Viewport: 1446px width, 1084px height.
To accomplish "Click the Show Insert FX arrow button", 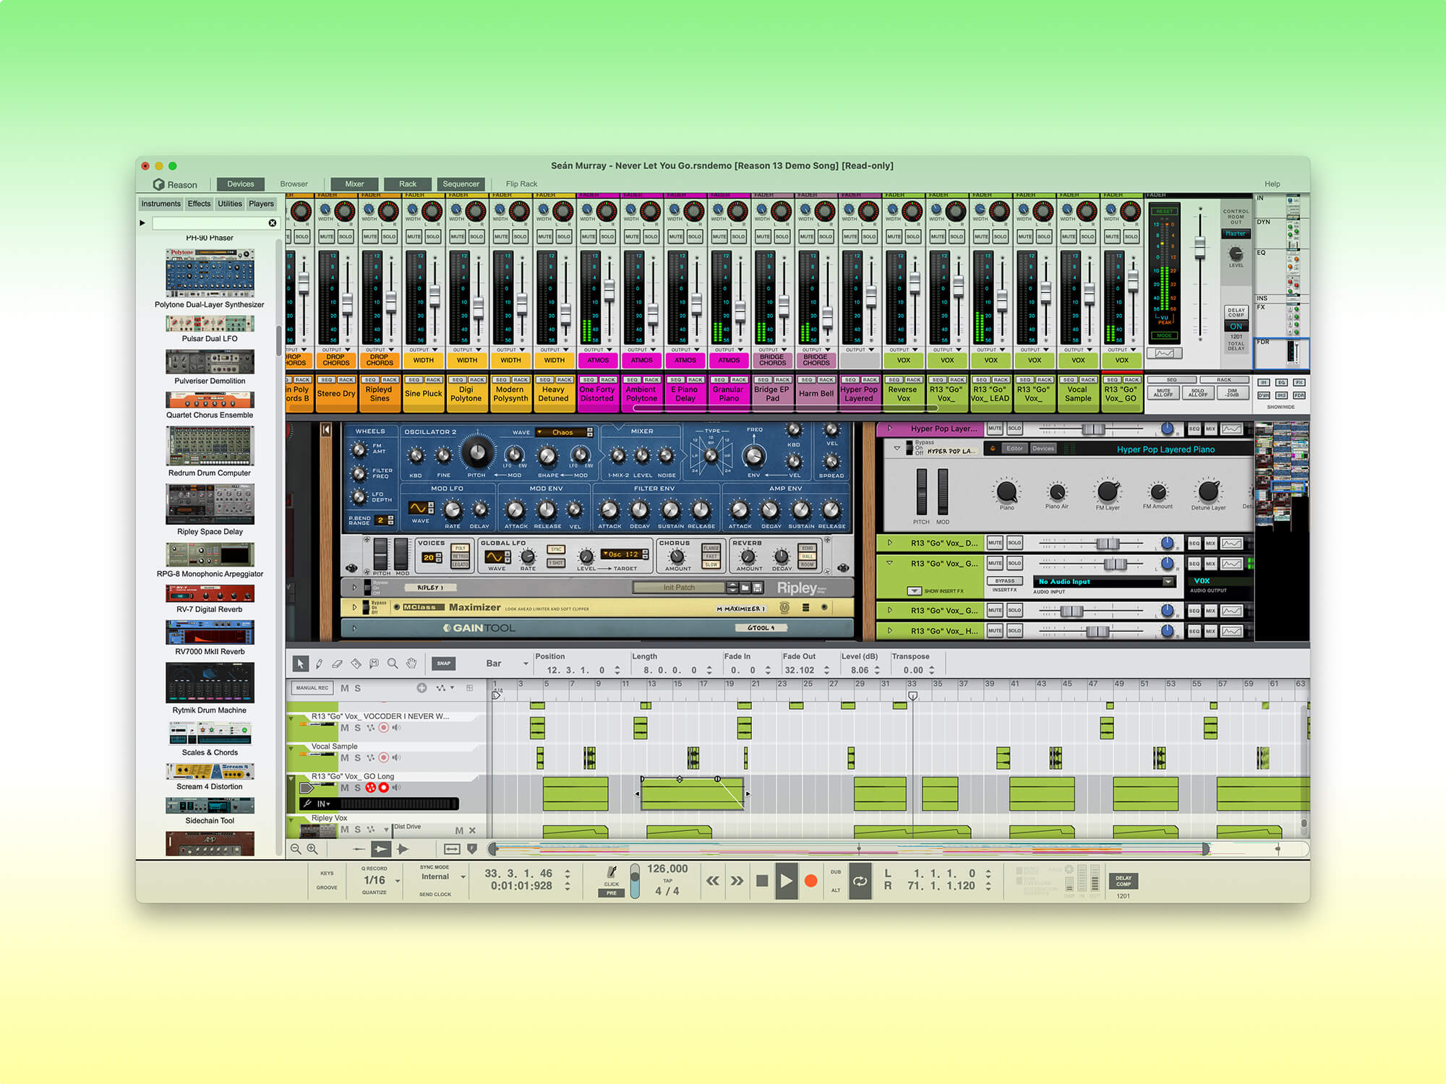I will 915,591.
